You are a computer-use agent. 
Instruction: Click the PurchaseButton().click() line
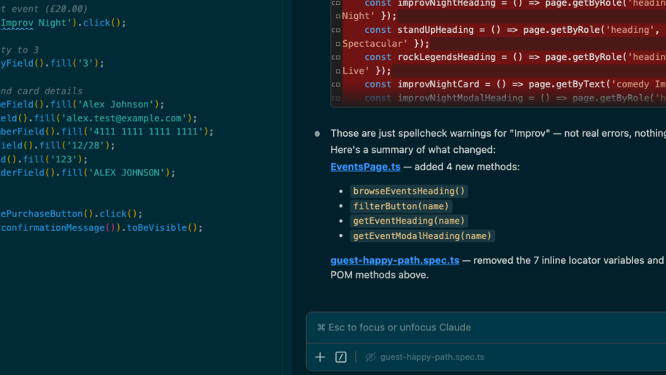[x=72, y=214]
